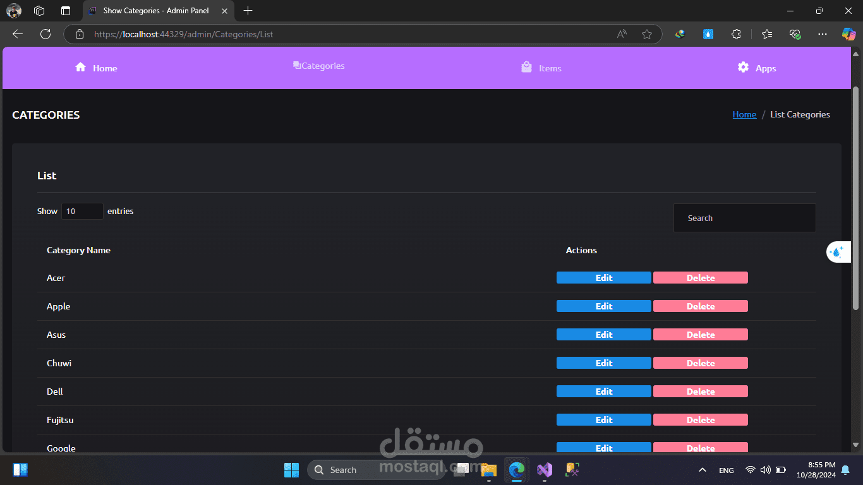Open Workspaces icon in the title bar
This screenshot has height=485, width=863.
tap(39, 11)
